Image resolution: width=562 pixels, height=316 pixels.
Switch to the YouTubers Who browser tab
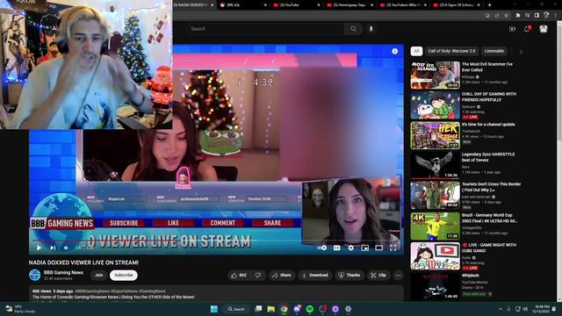click(x=403, y=5)
